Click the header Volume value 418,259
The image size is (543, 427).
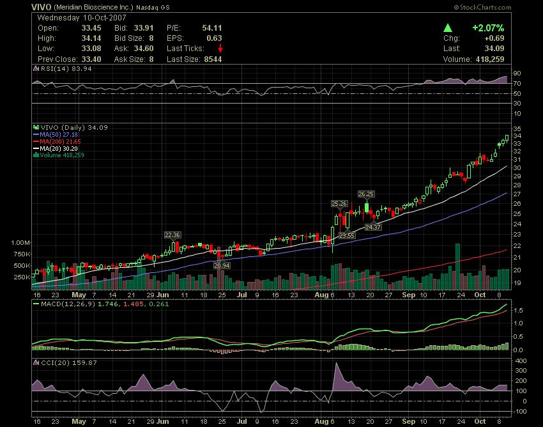[x=490, y=59]
